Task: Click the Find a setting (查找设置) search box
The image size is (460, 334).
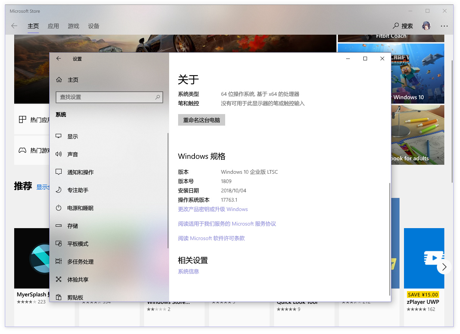Action: (x=106, y=97)
